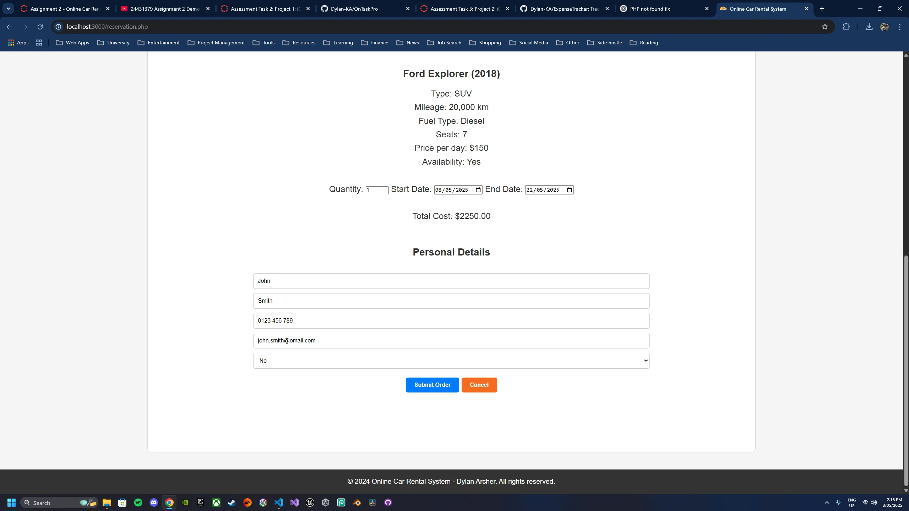
Task: Open Discord from the taskbar
Action: [x=154, y=502]
